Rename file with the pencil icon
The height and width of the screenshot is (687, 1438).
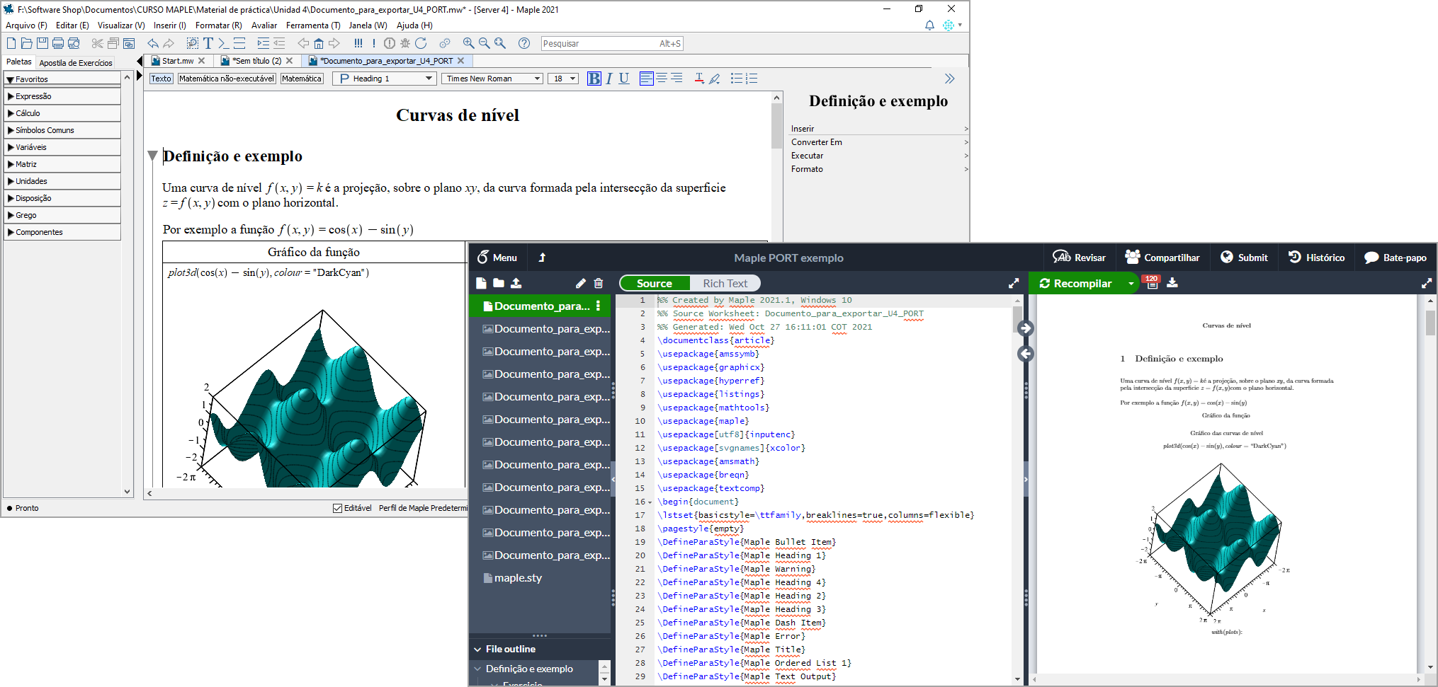[581, 283]
